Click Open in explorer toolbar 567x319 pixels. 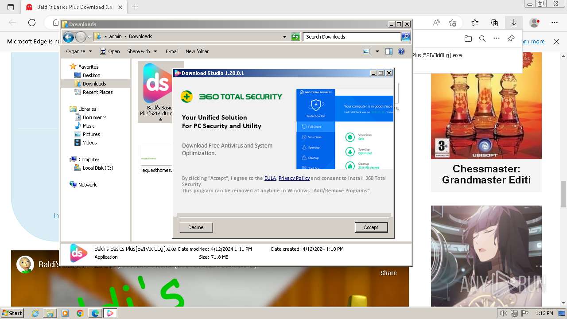[110, 51]
